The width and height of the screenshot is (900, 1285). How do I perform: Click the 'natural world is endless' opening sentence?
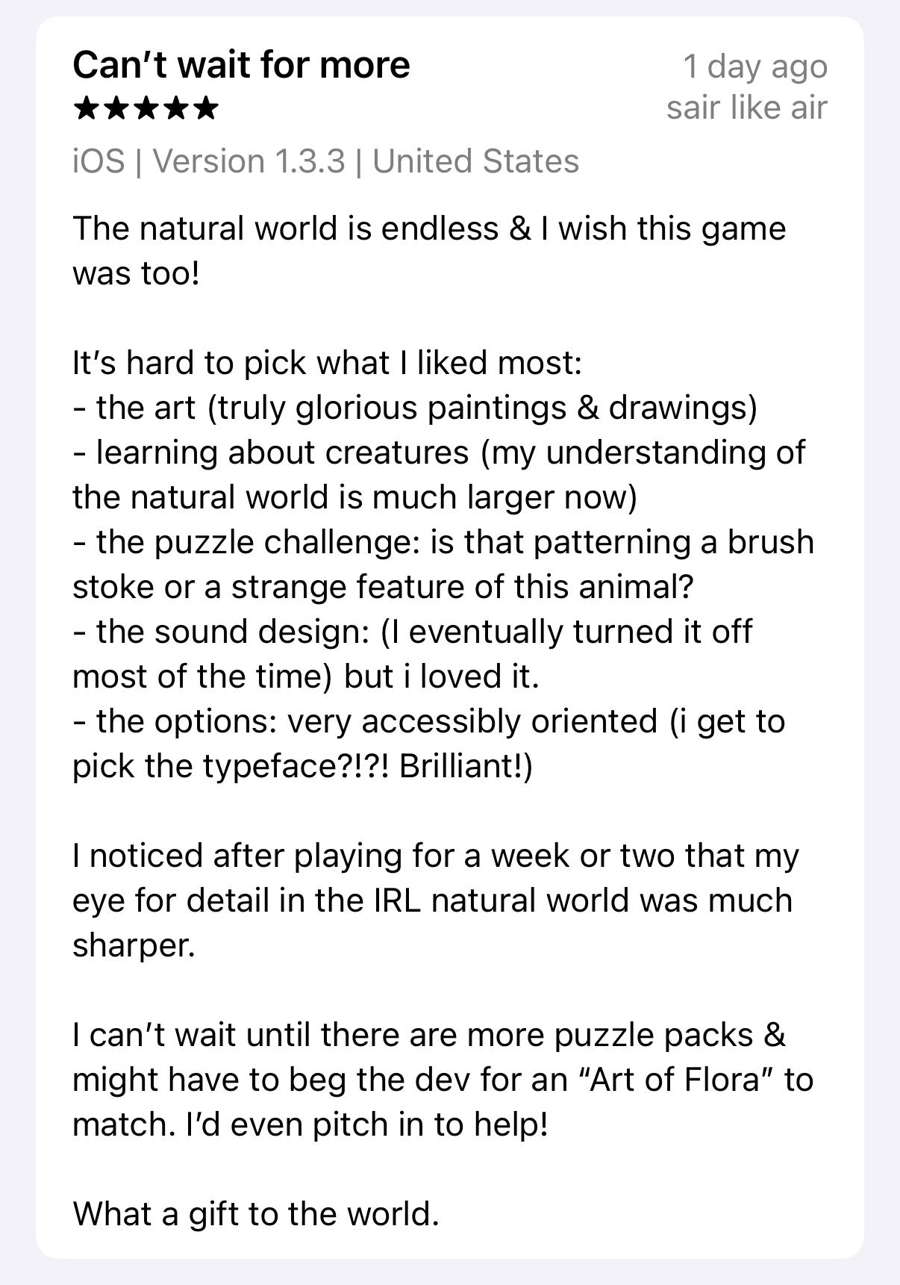point(429,250)
